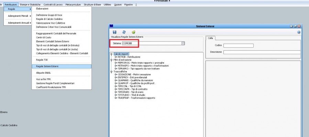Image resolution: width=309 pixels, height=137 pixels.
Task: Open the help icon in Sistemi Esterni window
Action: click(299, 32)
